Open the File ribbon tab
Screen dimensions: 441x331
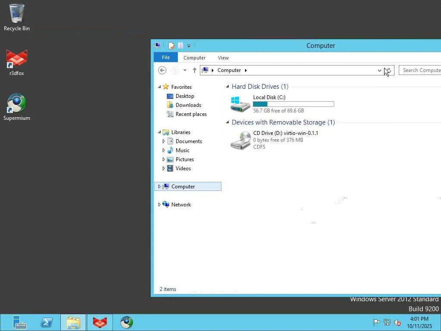click(166, 57)
